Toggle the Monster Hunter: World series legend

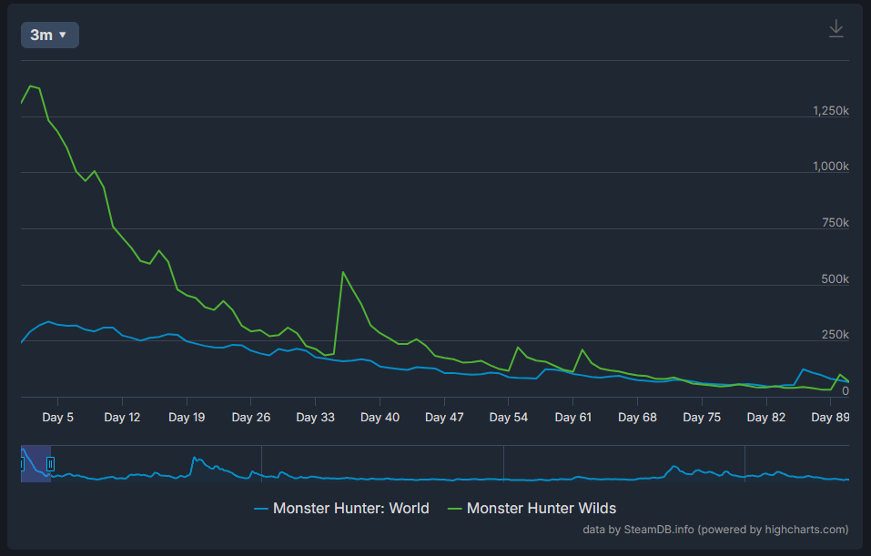point(341,509)
